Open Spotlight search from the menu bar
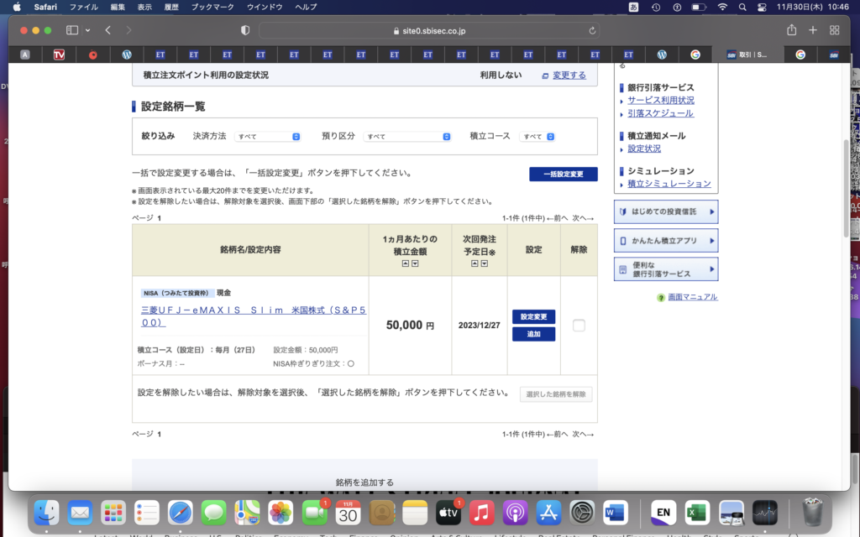Screen dimensions: 860x537 740,7
